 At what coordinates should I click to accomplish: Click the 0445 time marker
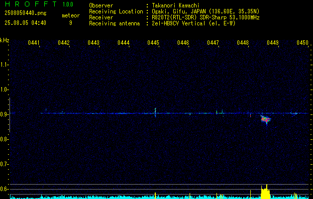pos(153,43)
